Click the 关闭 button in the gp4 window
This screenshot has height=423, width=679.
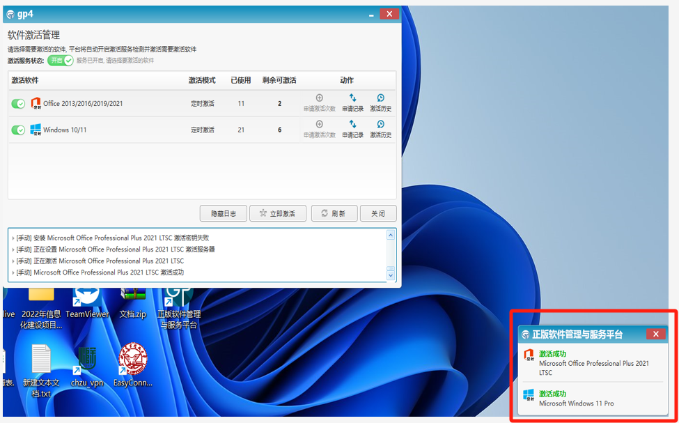click(x=378, y=213)
